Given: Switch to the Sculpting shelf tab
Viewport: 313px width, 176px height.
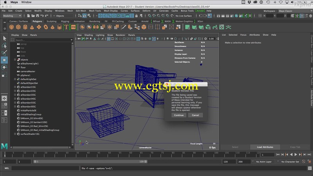Looking at the screenshot, I should pyautogui.click(x=52, y=21).
